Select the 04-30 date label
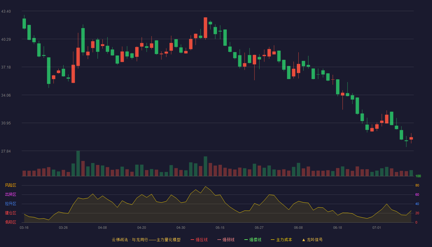 [181, 228]
